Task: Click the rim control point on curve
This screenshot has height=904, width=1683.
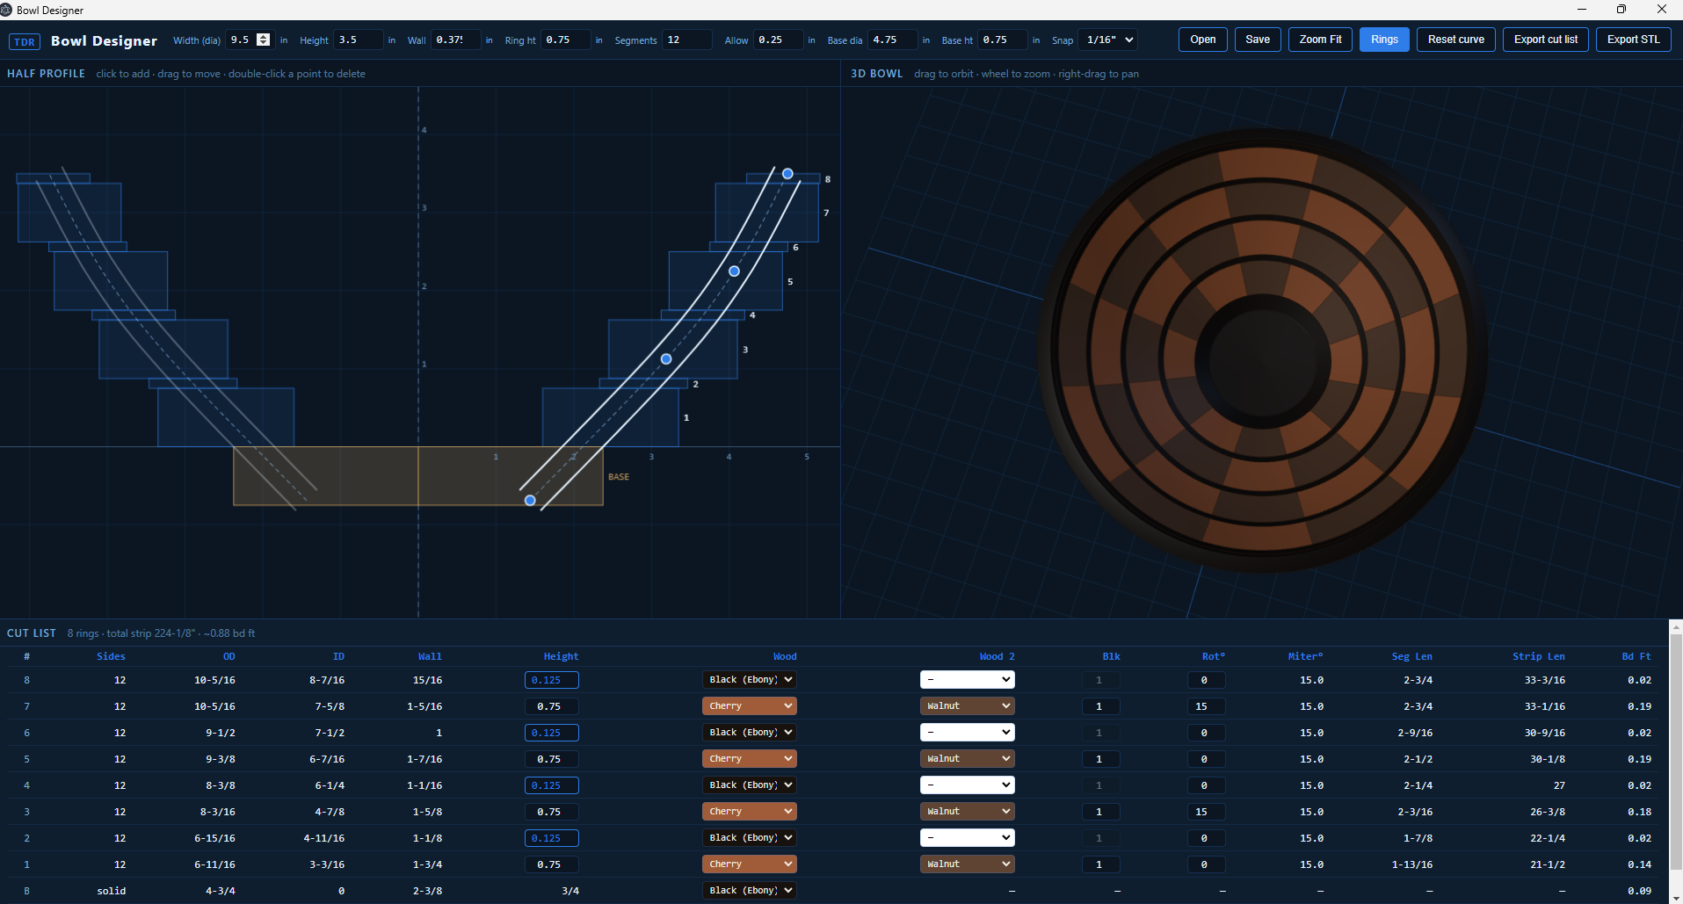Action: 787,174
